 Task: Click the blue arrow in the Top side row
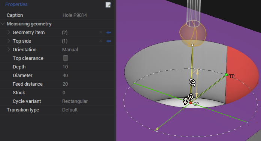pyautogui.click(x=109, y=41)
